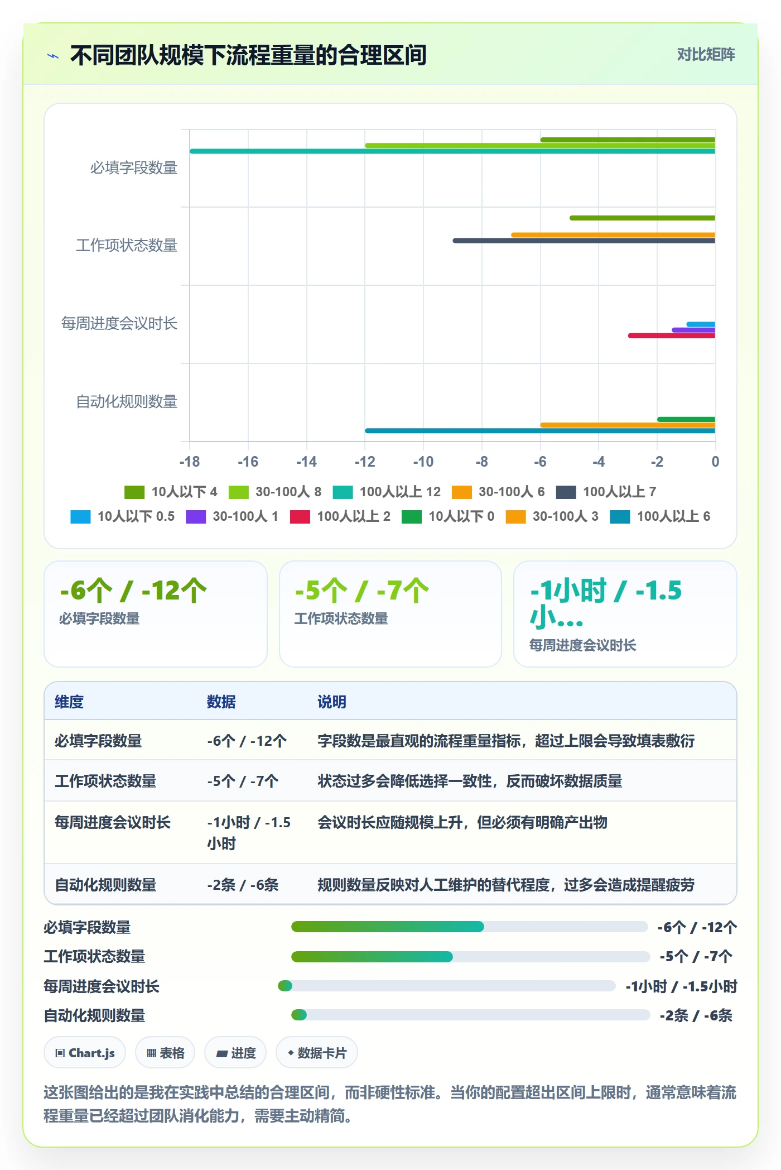Click the red 100人以上 2 bar
This screenshot has width=781, height=1170.
click(672, 335)
